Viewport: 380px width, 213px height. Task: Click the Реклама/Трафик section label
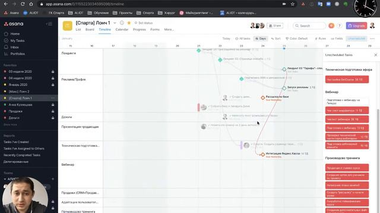(x=74, y=79)
